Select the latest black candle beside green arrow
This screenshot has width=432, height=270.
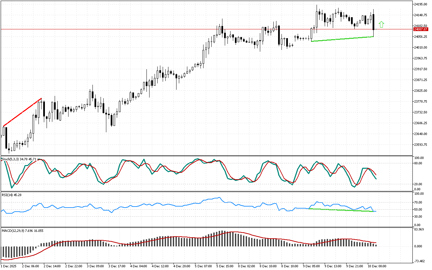[374, 22]
